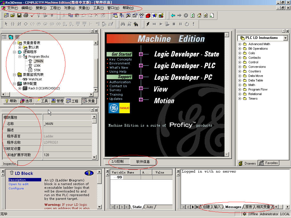Click the Refresh page icon
The image size is (291, 218).
click(192, 15)
